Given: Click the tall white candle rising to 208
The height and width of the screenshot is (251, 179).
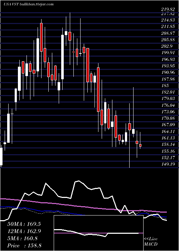Looking at the screenshot, I should tap(63, 57).
